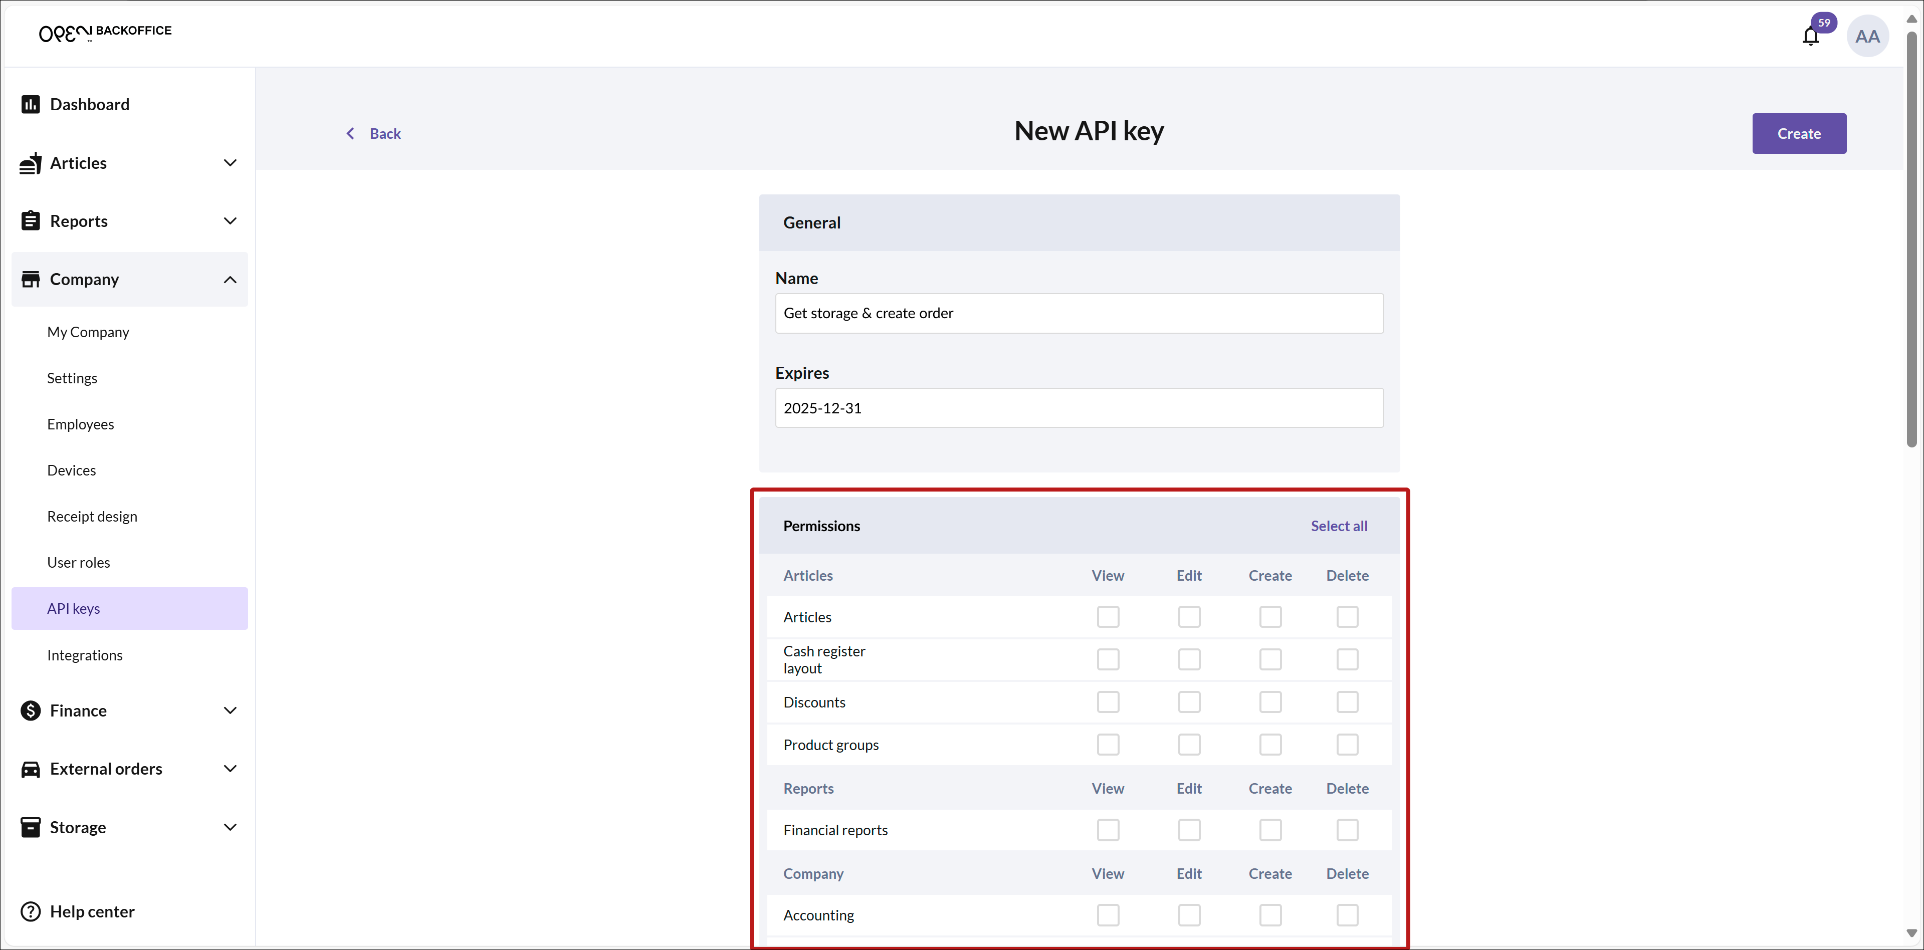The width and height of the screenshot is (1924, 950).
Task: Open the AA user avatar menu
Action: click(1867, 36)
